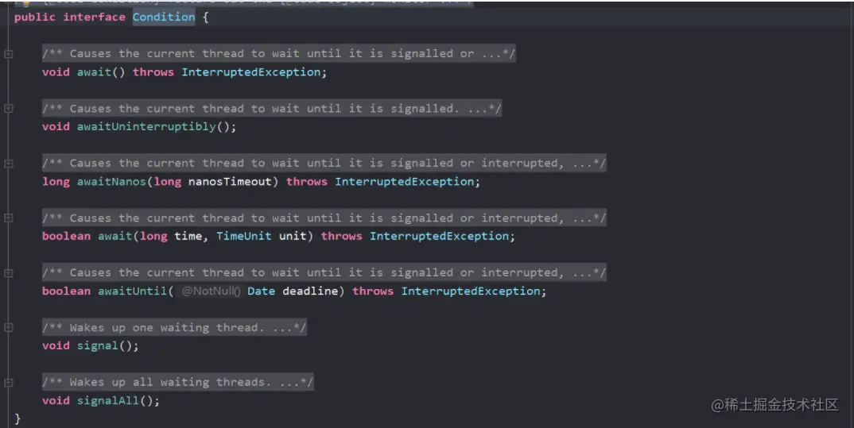The height and width of the screenshot is (428, 854).
Task: Click the Condition interface name
Action: (163, 17)
